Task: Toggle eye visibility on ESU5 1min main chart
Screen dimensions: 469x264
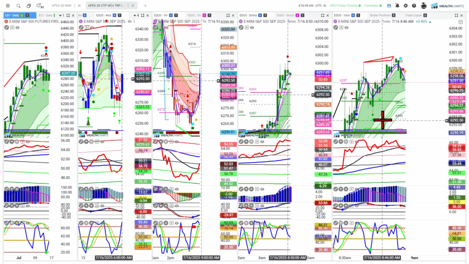Action: tap(346, 27)
